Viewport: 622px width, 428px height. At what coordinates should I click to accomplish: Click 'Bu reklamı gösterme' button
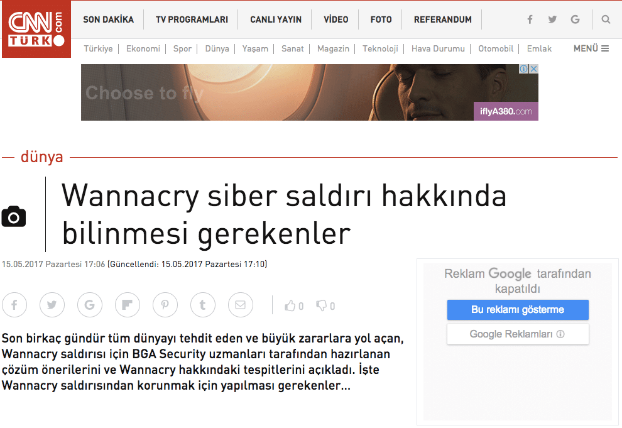518,310
